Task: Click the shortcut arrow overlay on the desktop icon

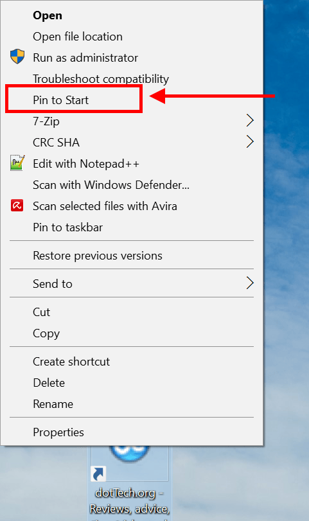Action: click(x=98, y=474)
